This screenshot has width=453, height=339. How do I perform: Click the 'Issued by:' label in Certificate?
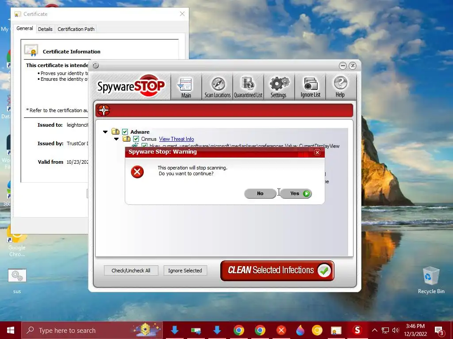pyautogui.click(x=50, y=143)
